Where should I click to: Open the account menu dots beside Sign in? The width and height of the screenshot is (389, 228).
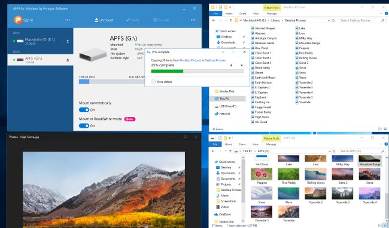coord(68,20)
